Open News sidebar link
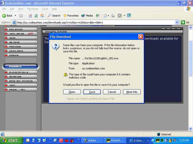This screenshot has height=144, width=193. [21, 38]
